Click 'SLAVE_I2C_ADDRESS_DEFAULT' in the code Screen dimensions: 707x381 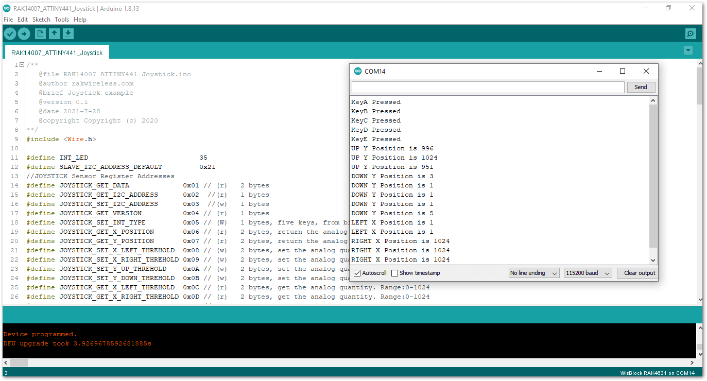[x=111, y=167]
